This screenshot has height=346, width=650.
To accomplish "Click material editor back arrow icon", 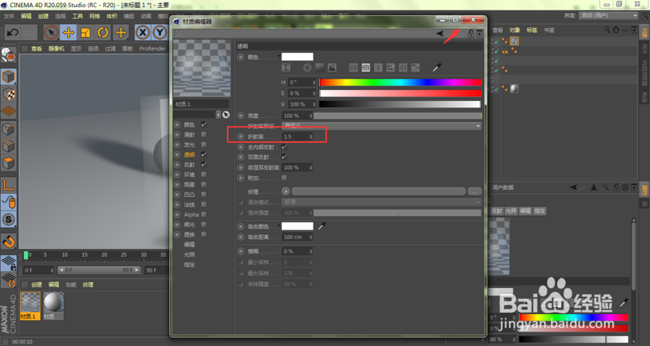I will click(x=440, y=34).
